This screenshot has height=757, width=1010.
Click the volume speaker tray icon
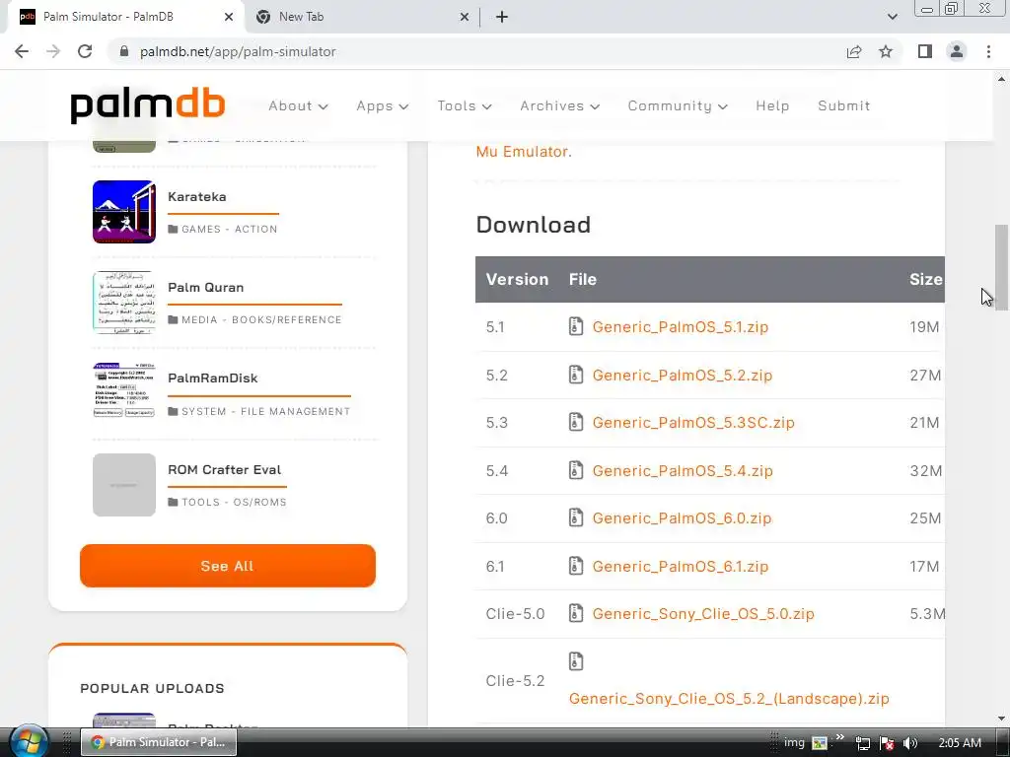pos(909,743)
